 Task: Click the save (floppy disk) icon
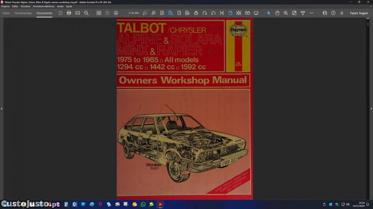click(x=61, y=13)
